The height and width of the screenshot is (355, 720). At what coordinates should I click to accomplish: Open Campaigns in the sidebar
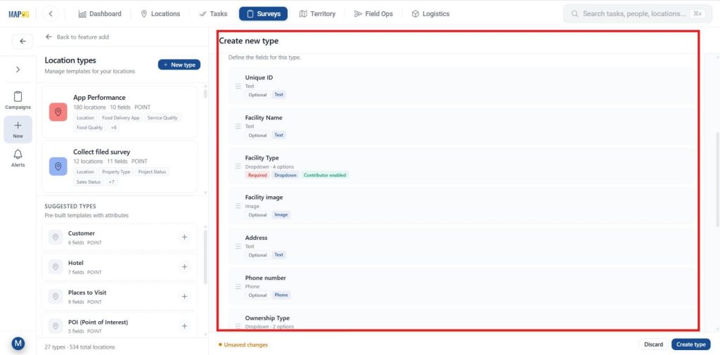tap(18, 100)
